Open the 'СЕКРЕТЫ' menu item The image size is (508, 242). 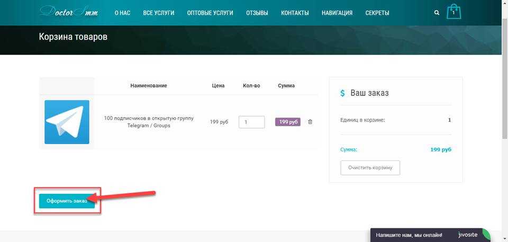[x=377, y=13]
